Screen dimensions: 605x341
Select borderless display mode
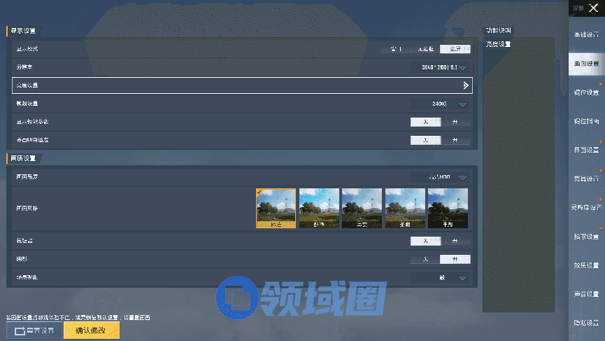tap(425, 49)
